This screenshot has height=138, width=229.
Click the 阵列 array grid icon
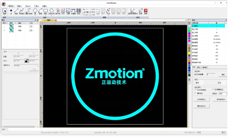pos(113,11)
